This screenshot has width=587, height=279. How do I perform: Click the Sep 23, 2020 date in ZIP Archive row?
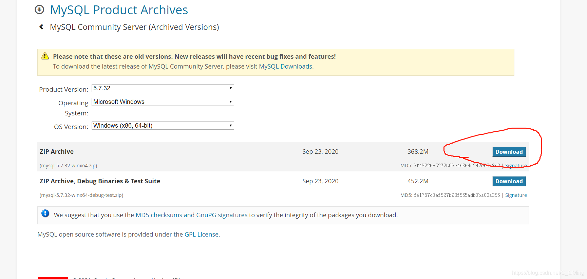[320, 152]
